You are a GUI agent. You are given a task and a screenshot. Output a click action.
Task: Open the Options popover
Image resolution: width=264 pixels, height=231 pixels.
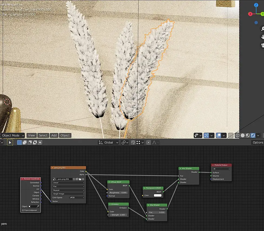click(x=258, y=143)
